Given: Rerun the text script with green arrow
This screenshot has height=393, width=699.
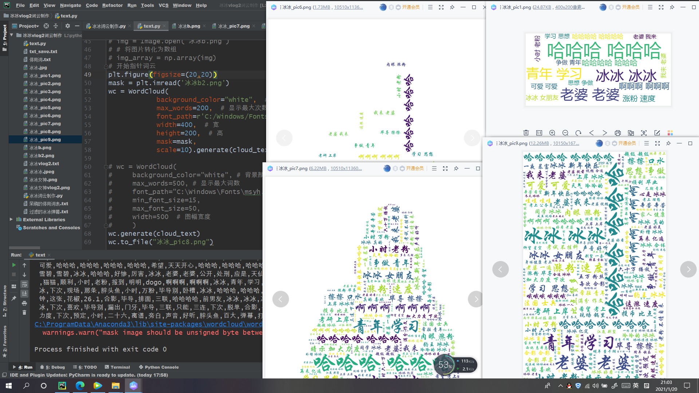Looking at the screenshot, I should pos(14,265).
